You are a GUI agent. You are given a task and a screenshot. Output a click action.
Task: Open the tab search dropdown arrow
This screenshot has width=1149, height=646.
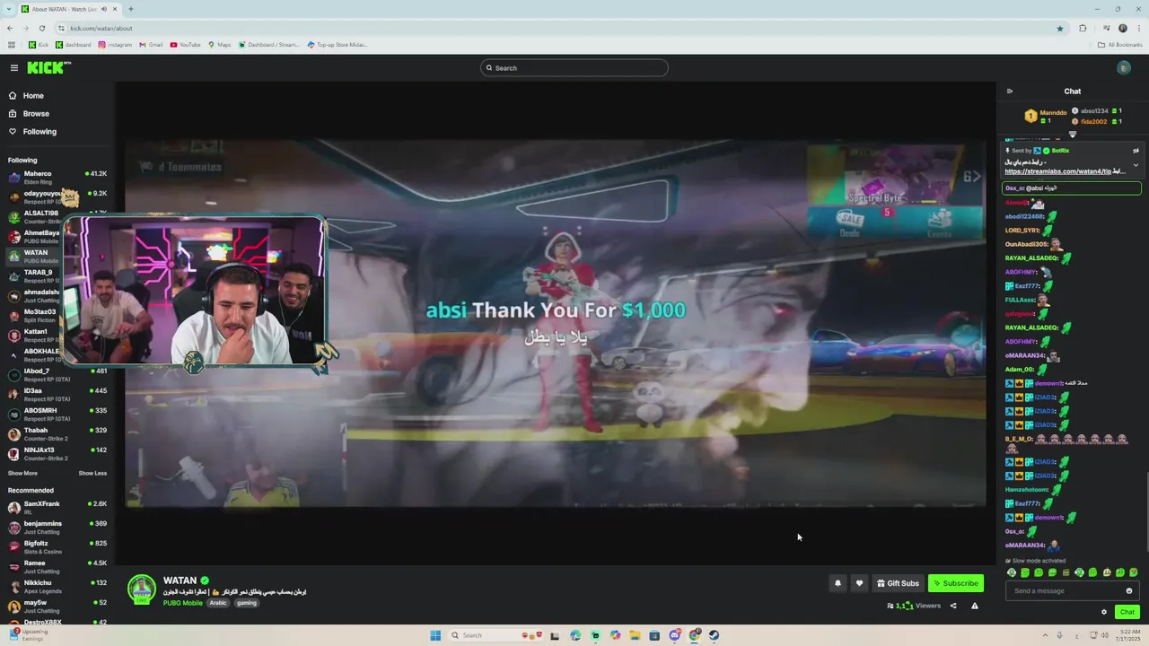(x=8, y=9)
